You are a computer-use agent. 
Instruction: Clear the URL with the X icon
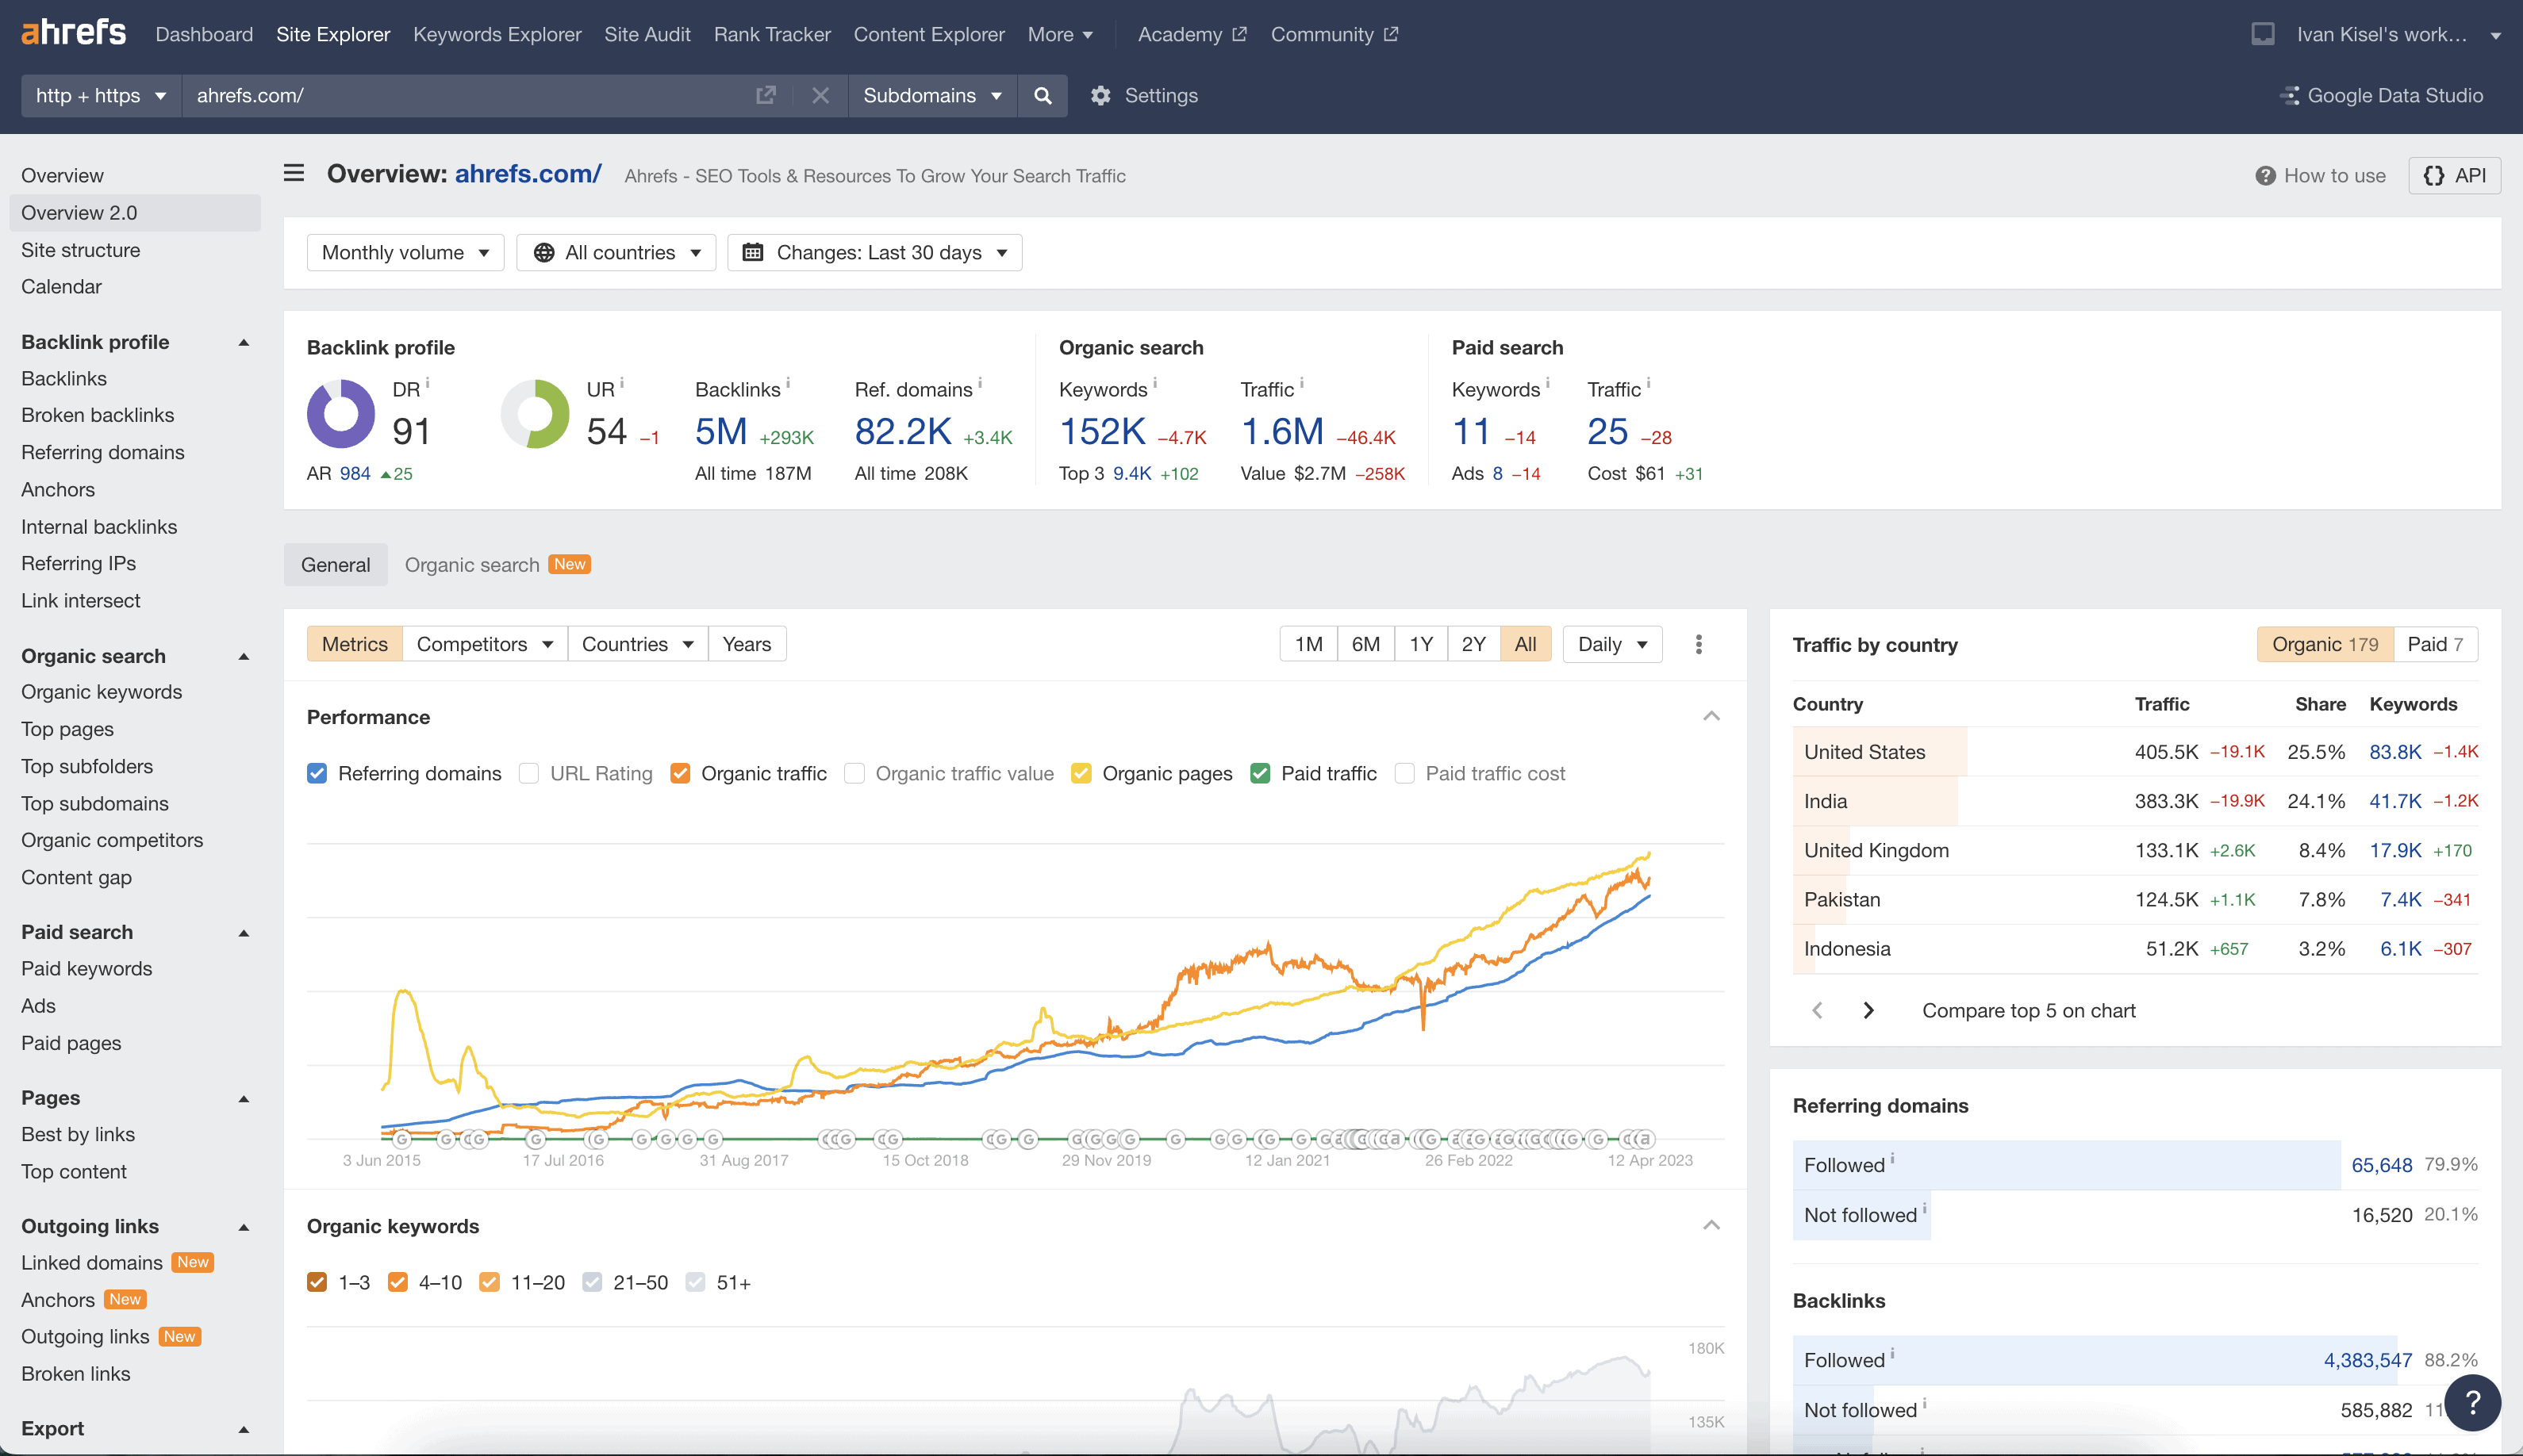point(820,96)
